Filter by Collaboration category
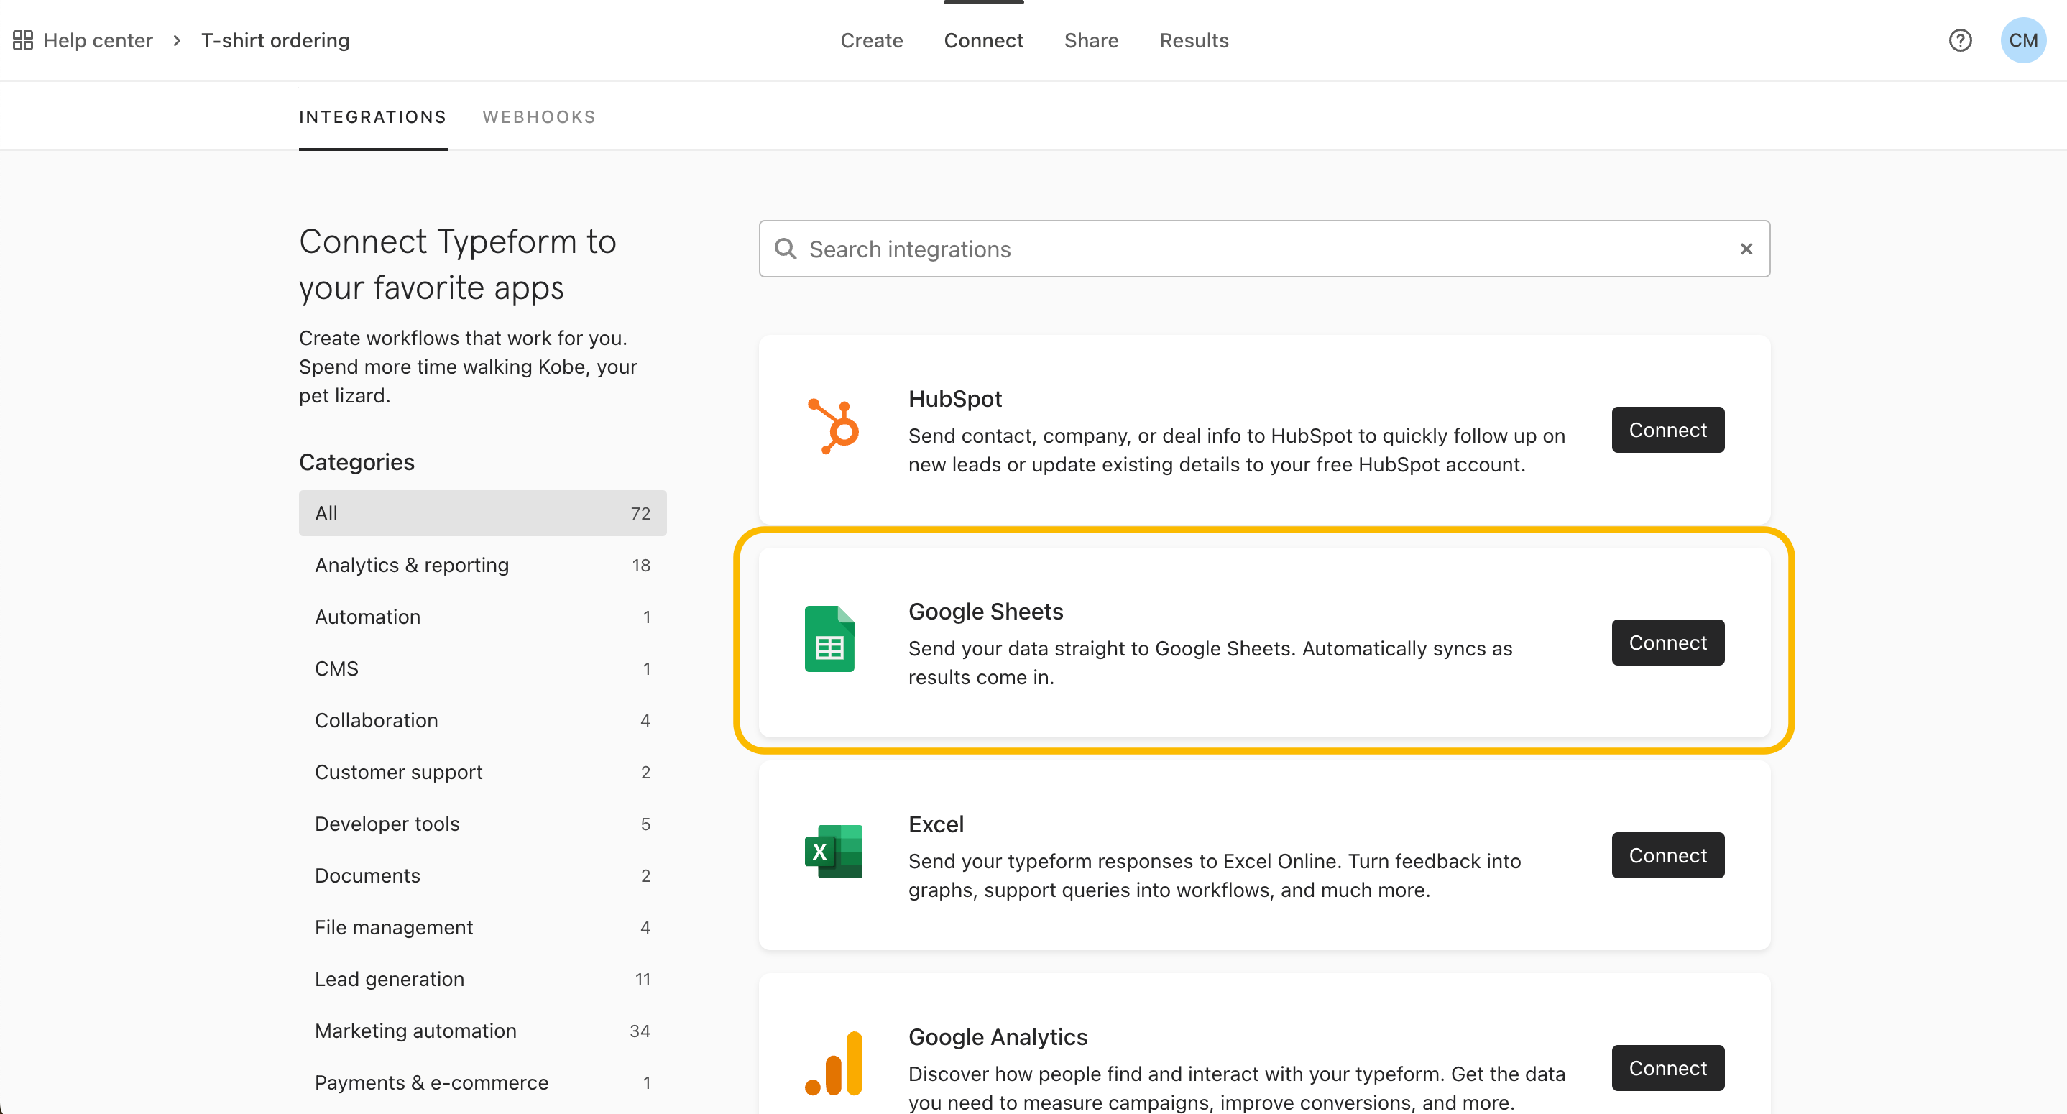Viewport: 2067px width, 1114px height. pyautogui.click(x=482, y=721)
